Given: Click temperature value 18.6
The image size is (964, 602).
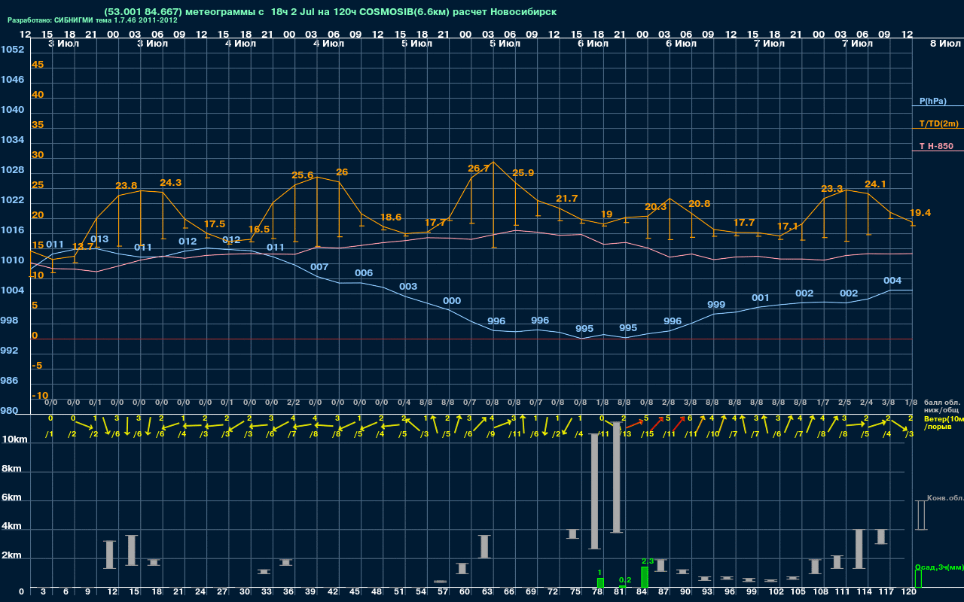Looking at the screenshot, I should click(x=390, y=217).
